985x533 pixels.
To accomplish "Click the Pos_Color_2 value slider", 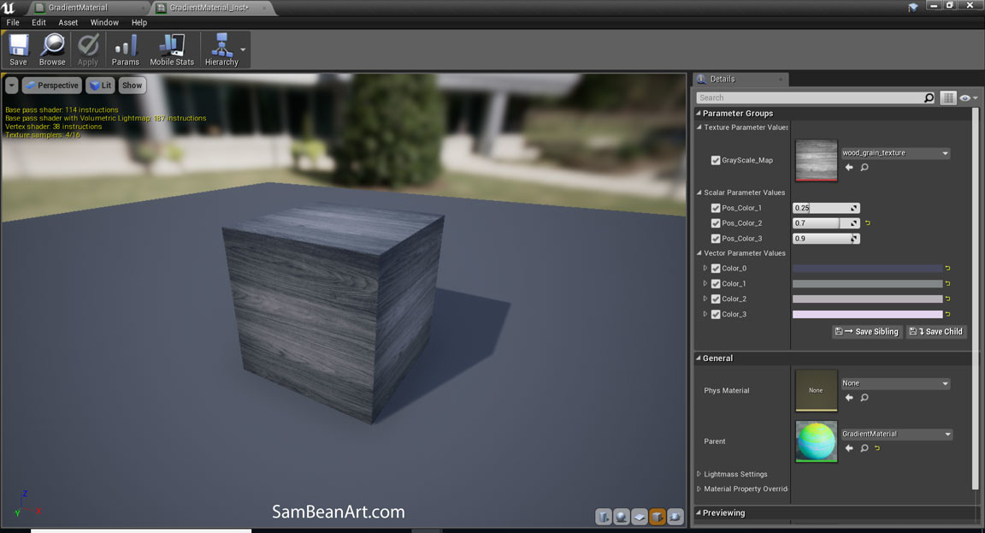I will pyautogui.click(x=826, y=223).
